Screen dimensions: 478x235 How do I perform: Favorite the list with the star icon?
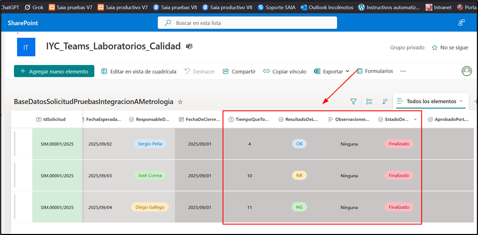click(x=180, y=102)
